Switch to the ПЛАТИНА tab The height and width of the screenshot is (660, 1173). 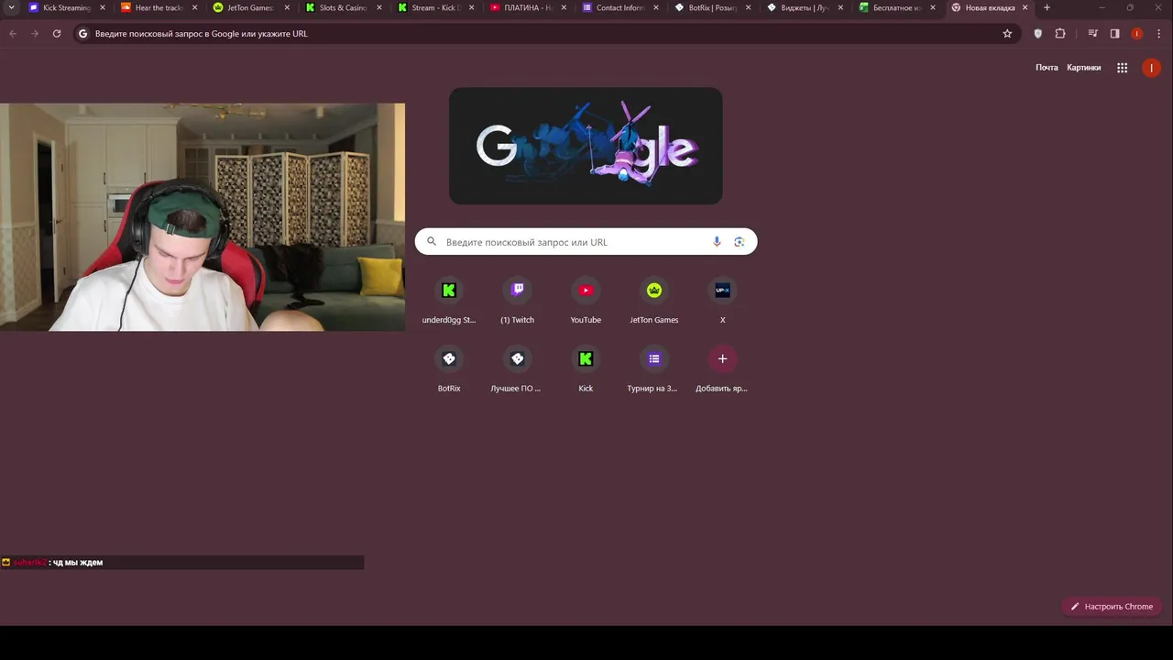tap(528, 7)
